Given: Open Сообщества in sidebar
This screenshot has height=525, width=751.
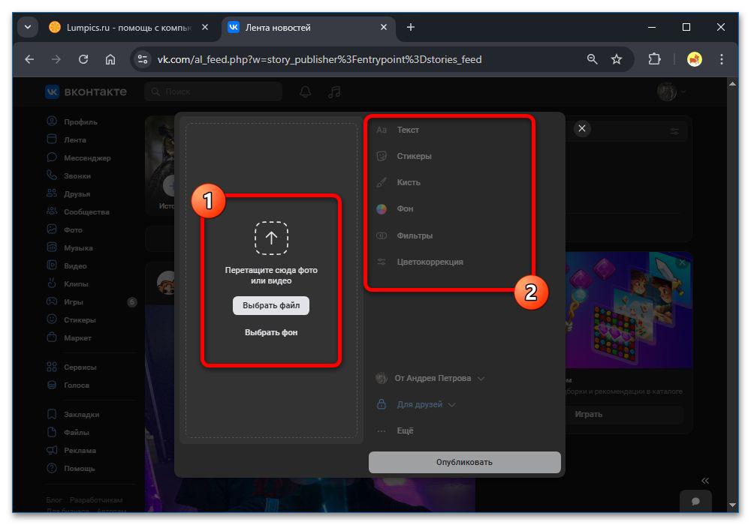Looking at the screenshot, I should [x=78, y=211].
